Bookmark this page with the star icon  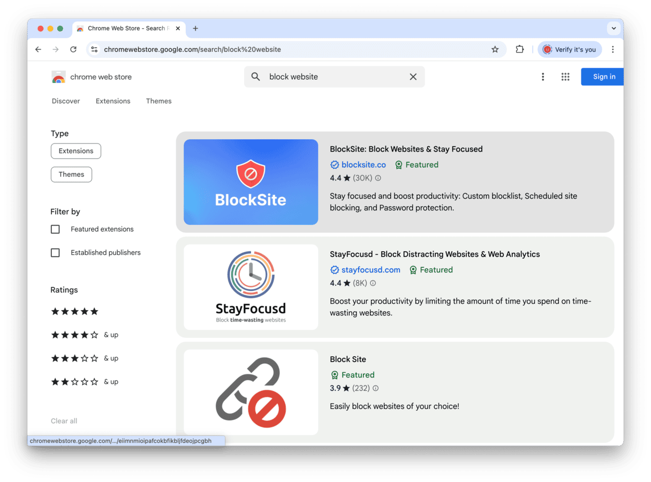(x=495, y=49)
